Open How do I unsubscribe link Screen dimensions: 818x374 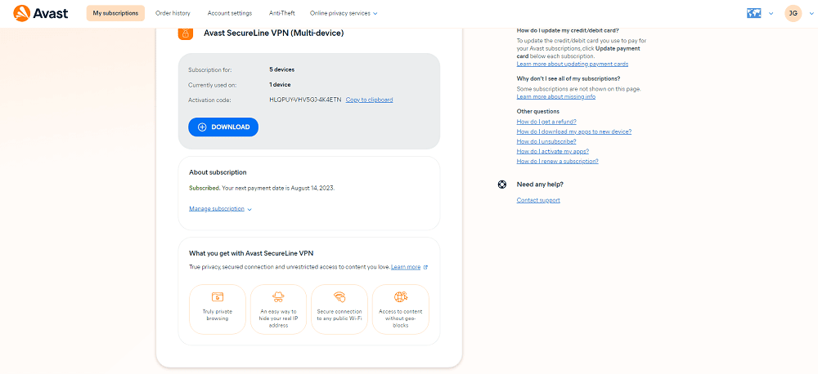(x=546, y=141)
